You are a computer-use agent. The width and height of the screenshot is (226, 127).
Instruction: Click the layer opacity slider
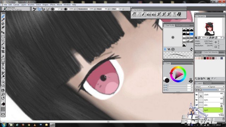pyautogui.click(x=210, y=90)
